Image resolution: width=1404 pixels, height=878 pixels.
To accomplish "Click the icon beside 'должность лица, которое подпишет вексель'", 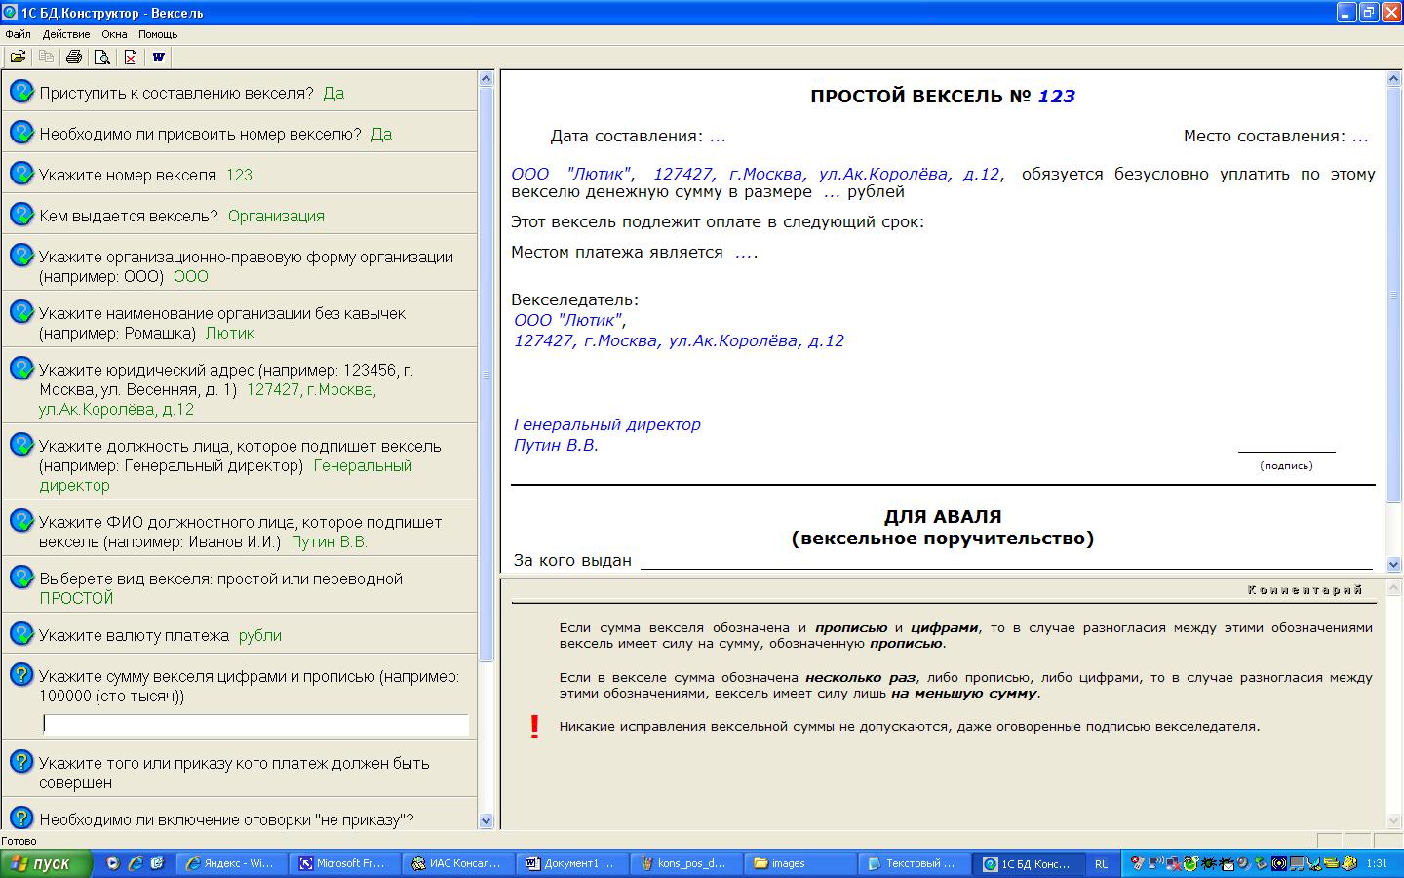I will tap(21, 444).
